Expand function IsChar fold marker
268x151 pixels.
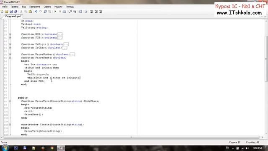coord(10,47)
